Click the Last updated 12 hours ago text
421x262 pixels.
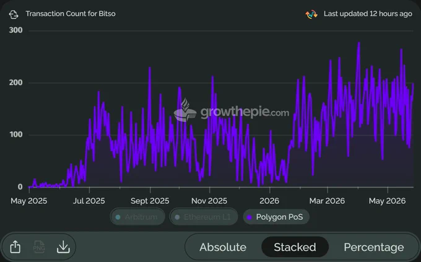tap(368, 14)
